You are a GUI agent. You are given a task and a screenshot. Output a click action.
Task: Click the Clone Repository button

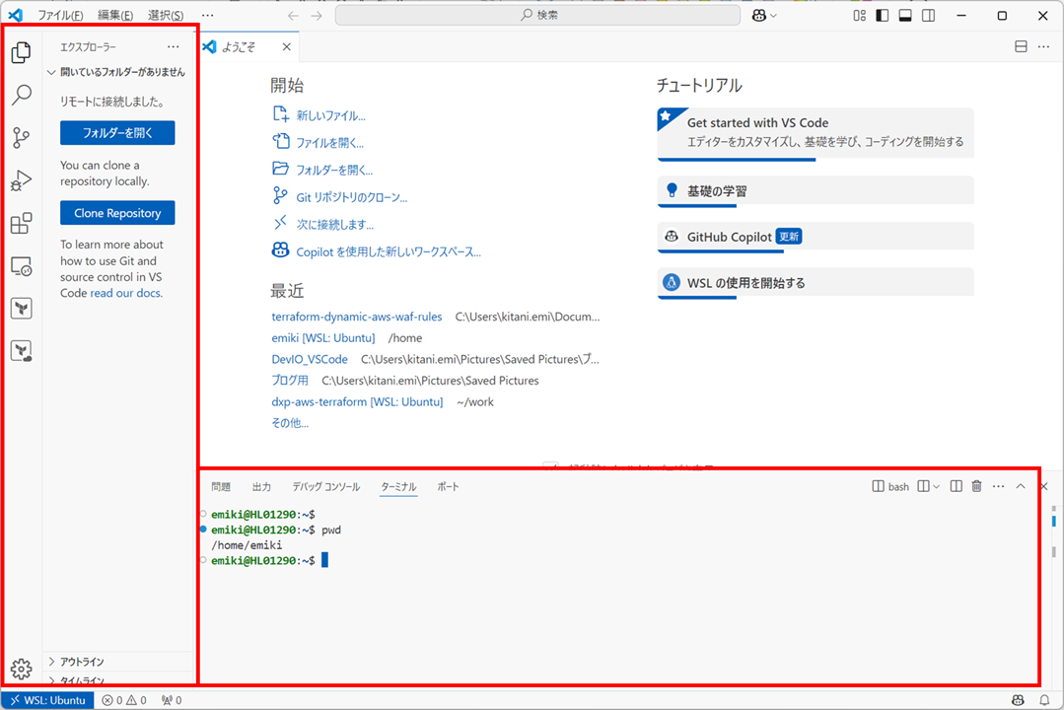[117, 213]
